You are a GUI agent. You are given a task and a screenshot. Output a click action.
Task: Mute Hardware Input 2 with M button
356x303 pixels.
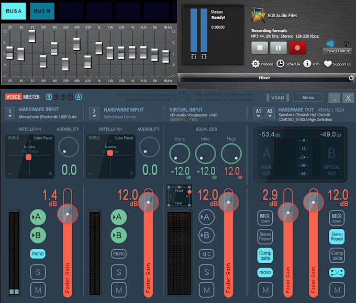[119, 290]
